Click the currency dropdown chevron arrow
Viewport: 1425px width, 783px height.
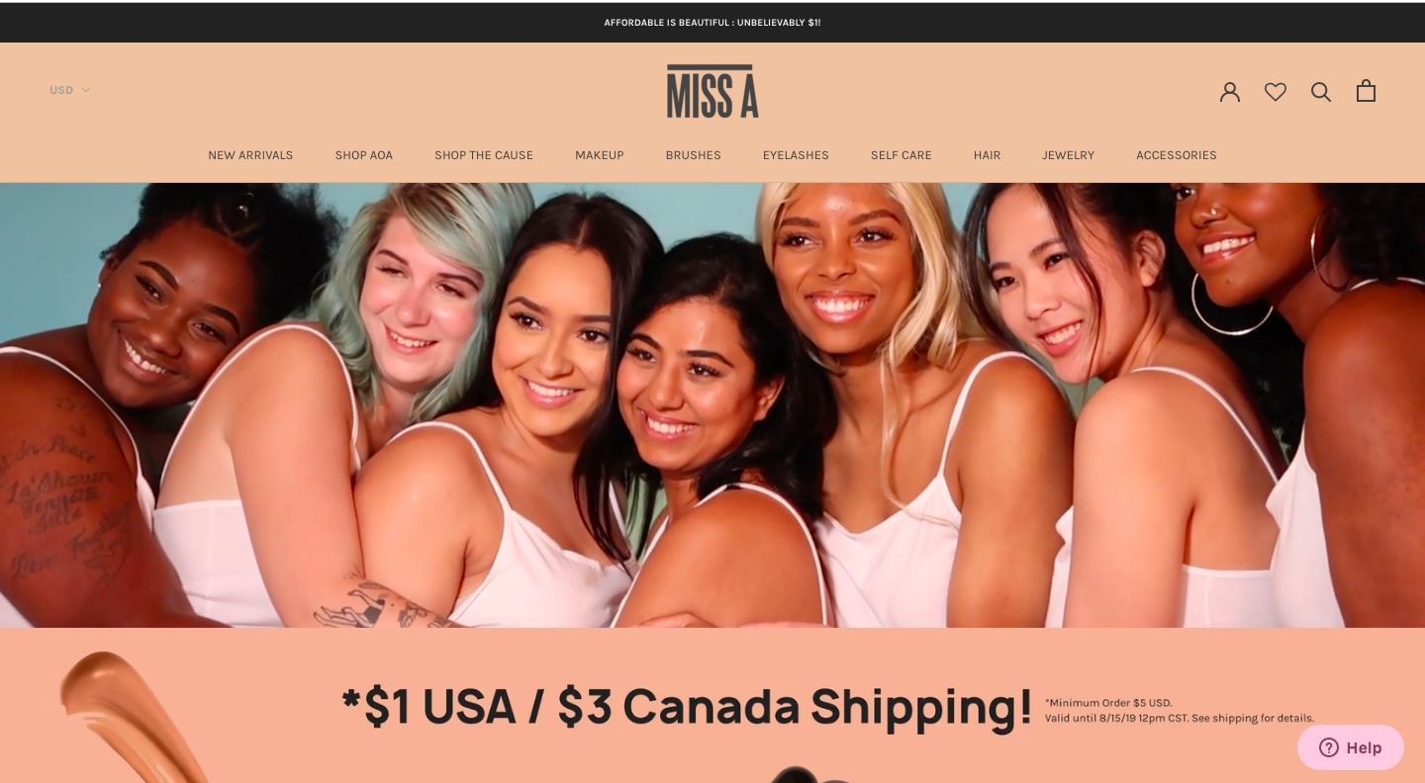(86, 90)
